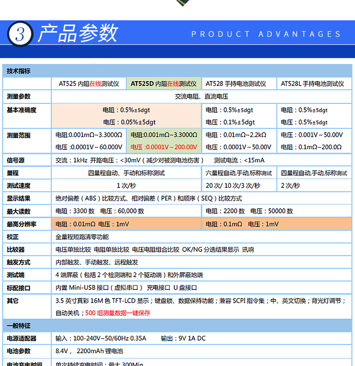Select the '显示结果' row label

click(x=18, y=198)
